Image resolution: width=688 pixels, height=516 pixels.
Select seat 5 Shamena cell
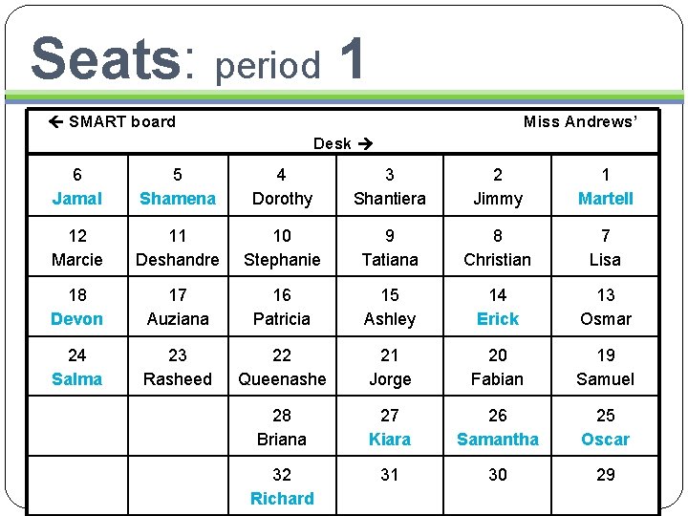coord(178,186)
